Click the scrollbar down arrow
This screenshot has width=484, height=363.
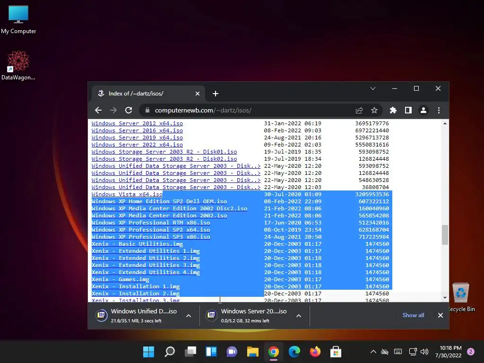click(x=445, y=298)
